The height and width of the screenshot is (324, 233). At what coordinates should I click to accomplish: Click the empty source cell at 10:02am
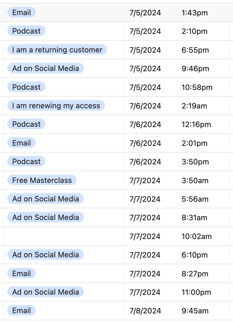tap(64, 236)
